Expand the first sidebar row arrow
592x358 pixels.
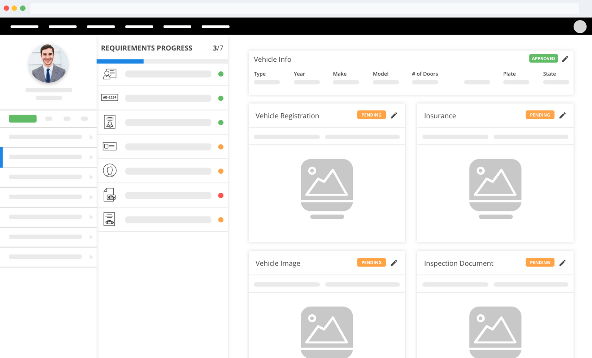[91, 137]
